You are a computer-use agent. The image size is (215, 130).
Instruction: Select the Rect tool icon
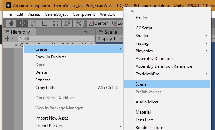pyautogui.click(x=56, y=23)
